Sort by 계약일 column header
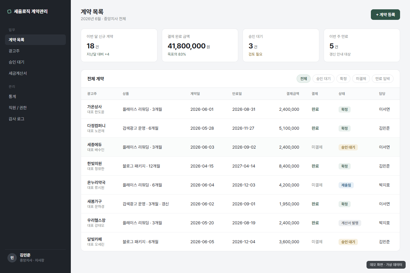 click(195, 94)
